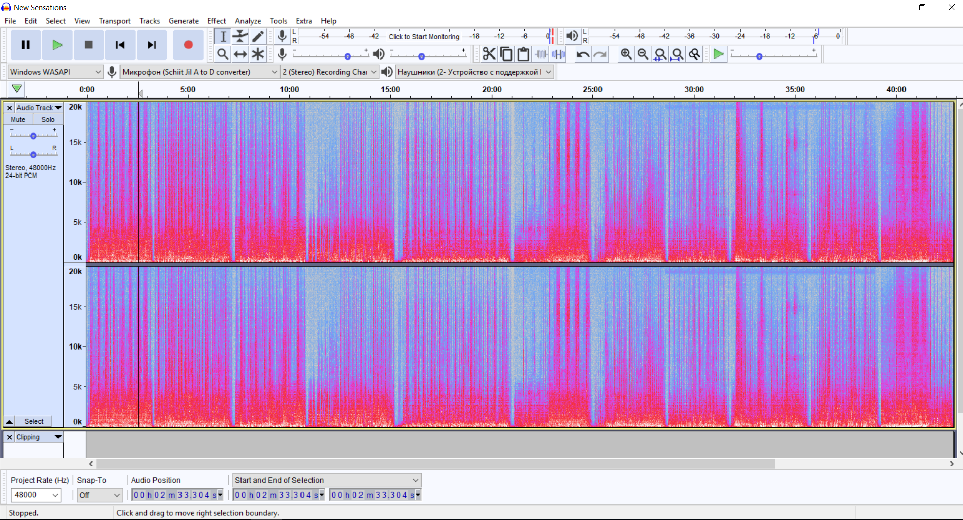Viewport: 963px width, 520px height.
Task: Open the Snap-To Off dropdown
Action: (x=99, y=495)
